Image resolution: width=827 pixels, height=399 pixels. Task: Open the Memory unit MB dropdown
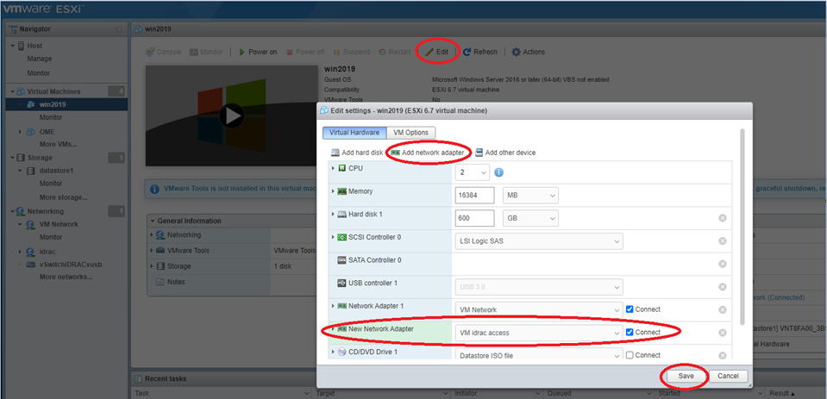[x=530, y=196]
